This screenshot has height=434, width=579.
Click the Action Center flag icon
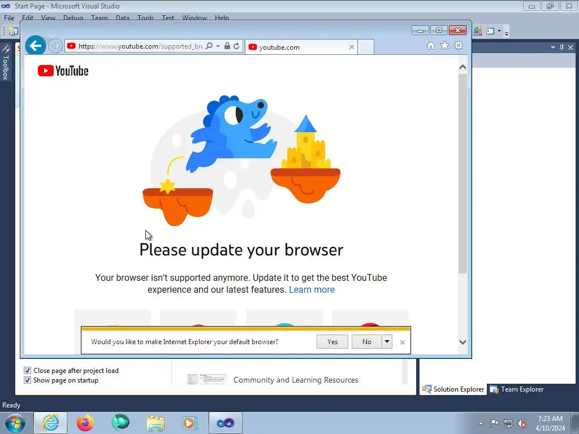click(494, 423)
